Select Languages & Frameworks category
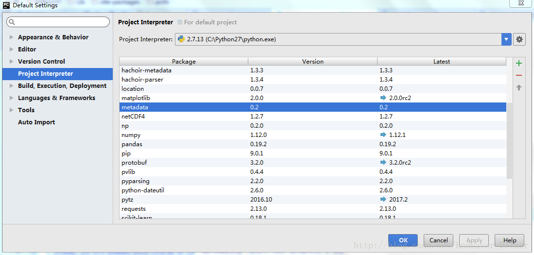Viewport: 534px width, 255px height. [x=56, y=98]
